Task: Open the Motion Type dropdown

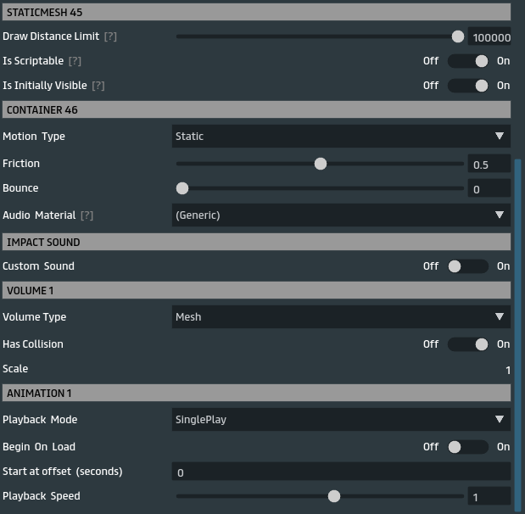Action: 341,137
